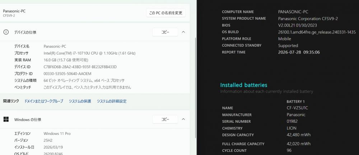This screenshot has width=359, height=155.
Task: Click the Windows logo icon
Action: click(6, 119)
